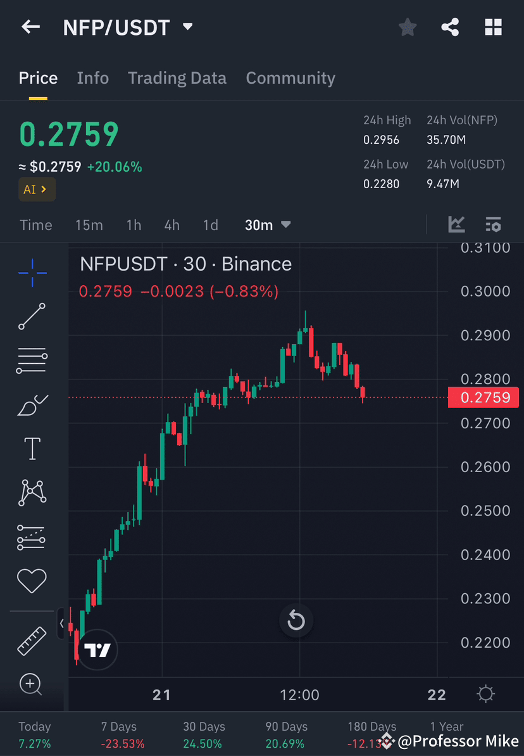The height and width of the screenshot is (756, 524).
Task: Open the AI analysis panel
Action: click(37, 189)
